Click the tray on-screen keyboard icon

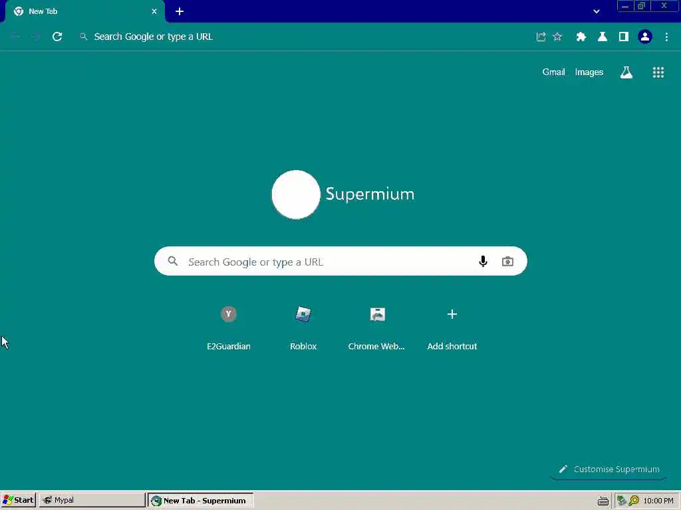(x=603, y=501)
